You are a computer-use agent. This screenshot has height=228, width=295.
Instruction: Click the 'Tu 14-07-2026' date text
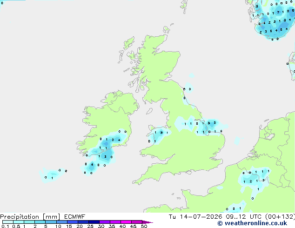pos(195,217)
